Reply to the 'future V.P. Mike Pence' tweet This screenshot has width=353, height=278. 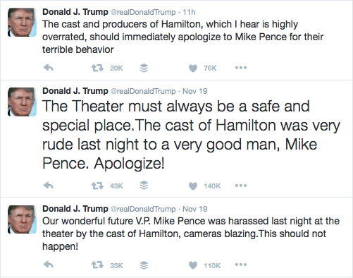pyautogui.click(x=49, y=265)
